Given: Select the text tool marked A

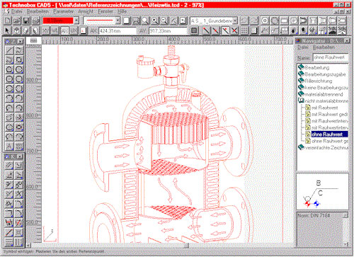Looking at the screenshot, I should [x=9, y=147].
